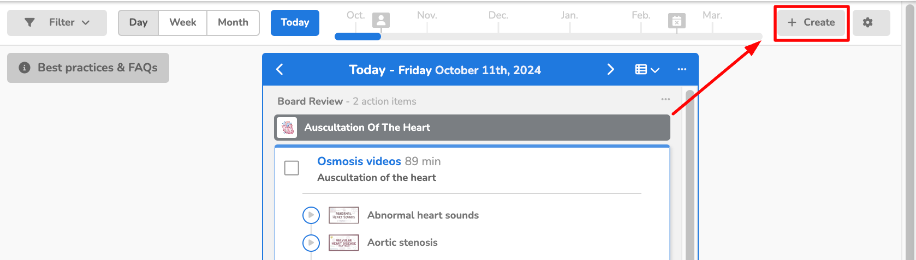Switch to Month view

click(x=233, y=23)
